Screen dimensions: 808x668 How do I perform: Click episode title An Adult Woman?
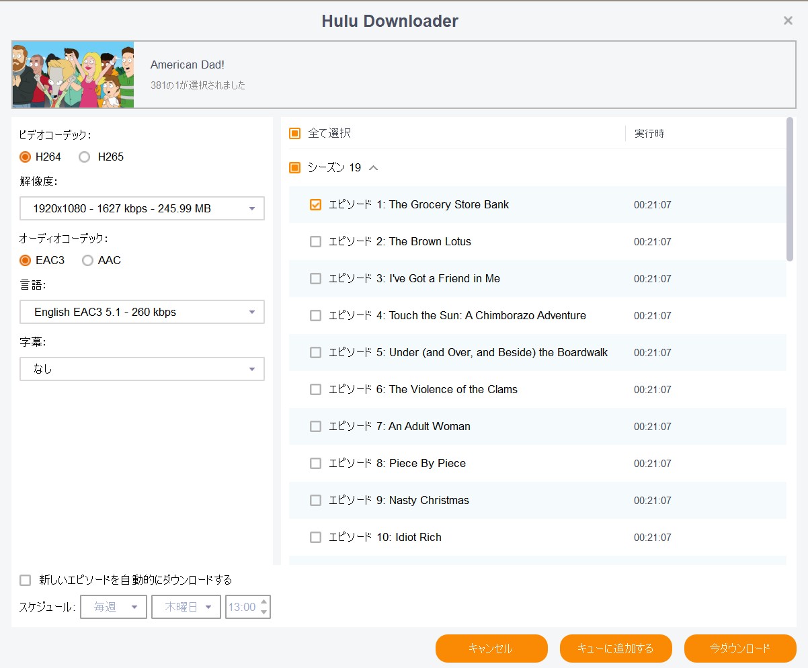click(x=430, y=426)
